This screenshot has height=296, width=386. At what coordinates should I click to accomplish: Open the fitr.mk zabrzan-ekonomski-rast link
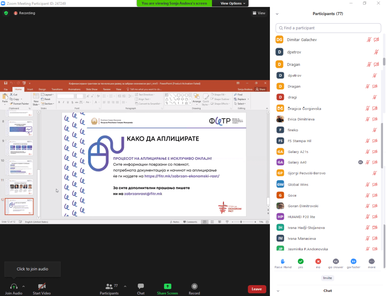coord(182,176)
